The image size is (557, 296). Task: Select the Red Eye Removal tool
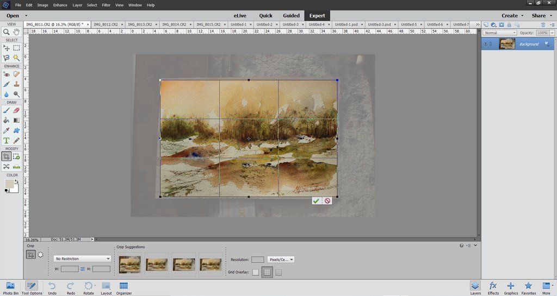7,74
